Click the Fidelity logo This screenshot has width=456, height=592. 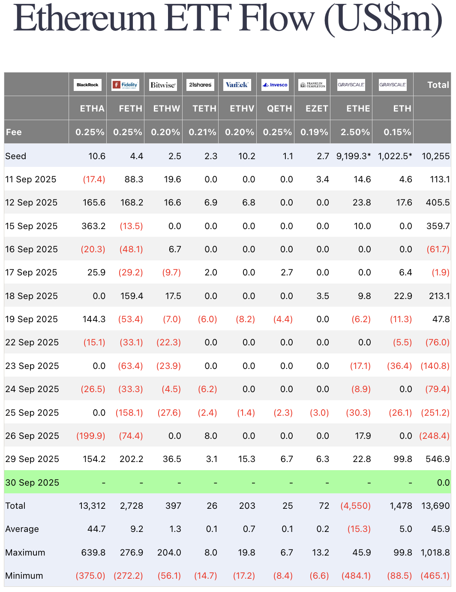click(x=125, y=85)
